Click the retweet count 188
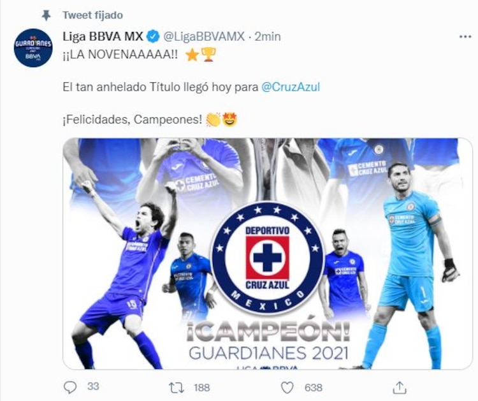Viewport: 478px width, 401px height. 202,388
